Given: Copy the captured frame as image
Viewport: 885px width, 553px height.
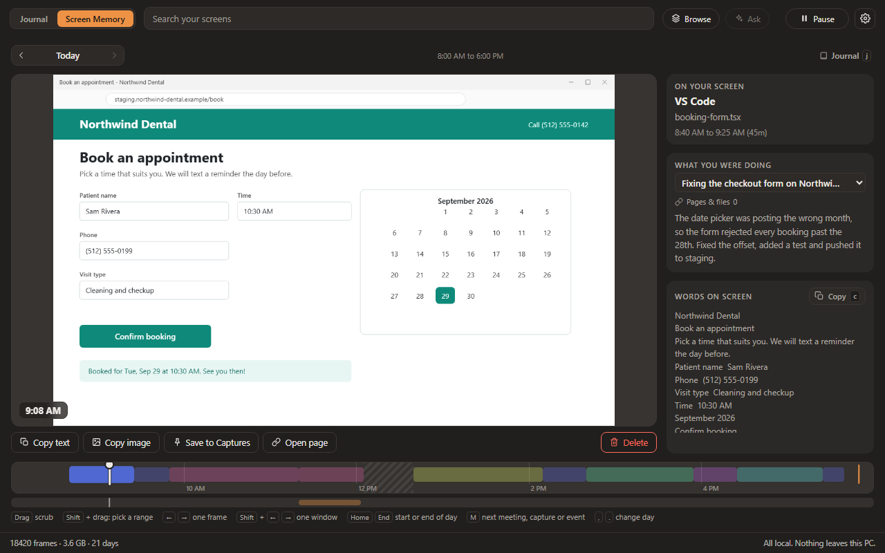Looking at the screenshot, I should (121, 442).
